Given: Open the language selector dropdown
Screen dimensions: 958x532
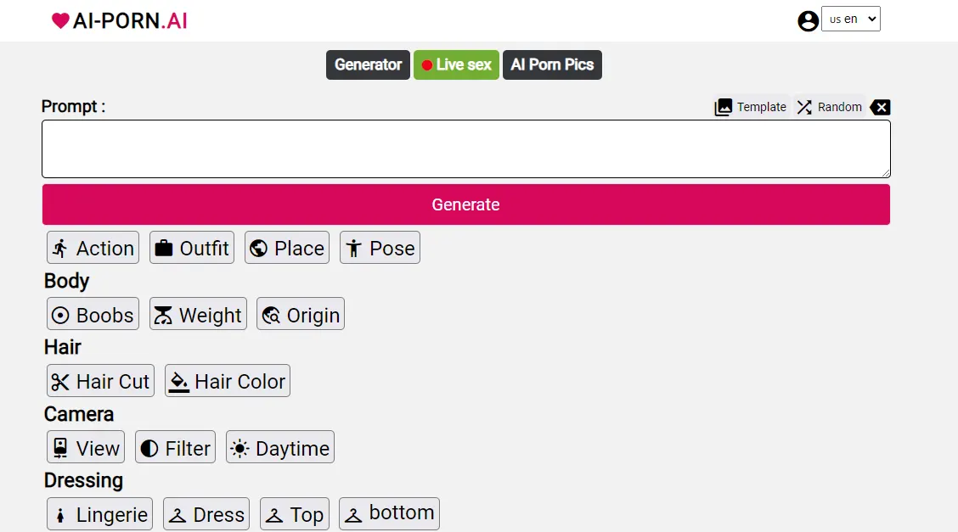Looking at the screenshot, I should (x=850, y=19).
